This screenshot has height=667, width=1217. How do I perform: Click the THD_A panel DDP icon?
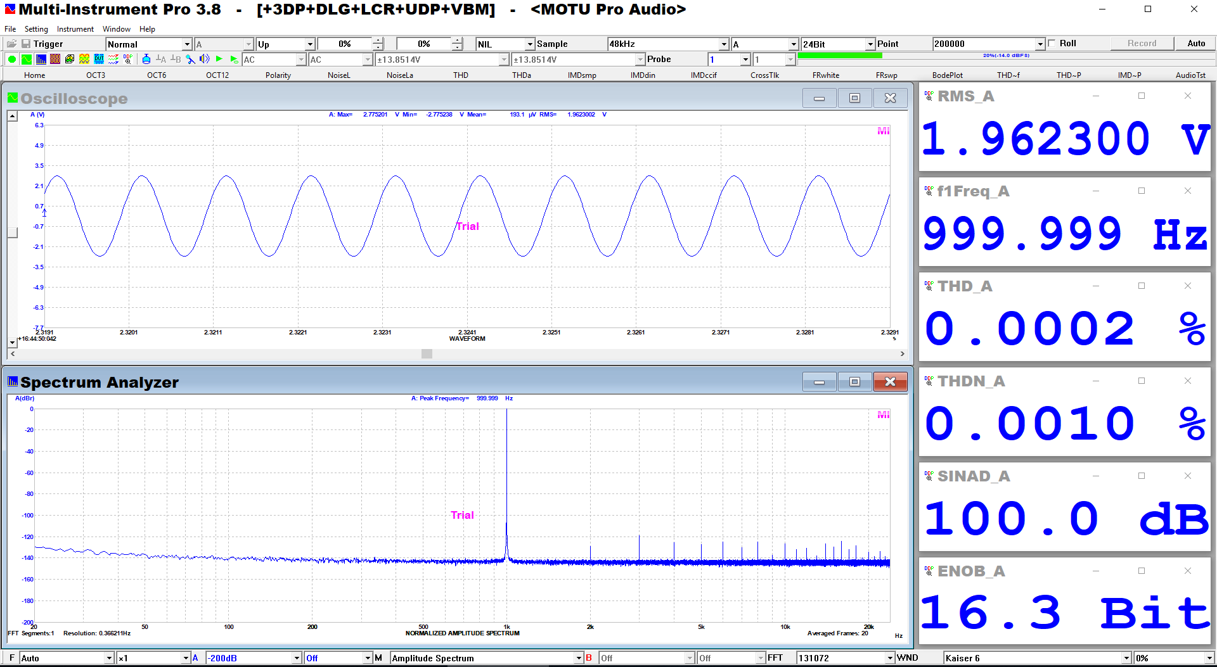tap(929, 286)
